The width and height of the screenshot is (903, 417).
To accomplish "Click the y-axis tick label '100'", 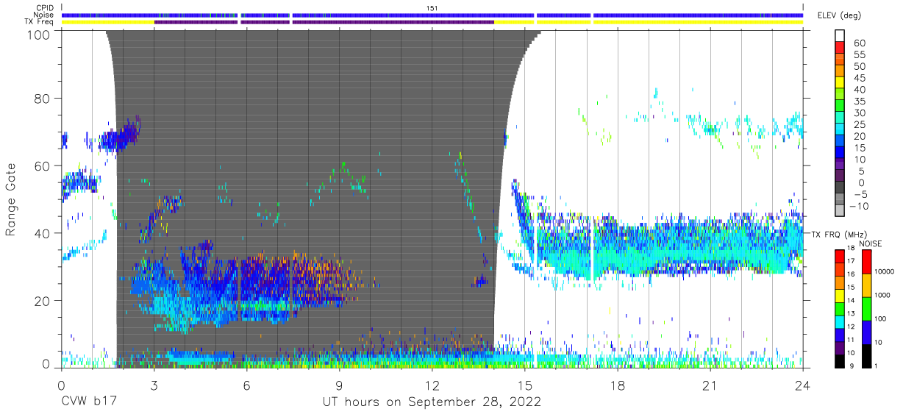I will pyautogui.click(x=40, y=35).
